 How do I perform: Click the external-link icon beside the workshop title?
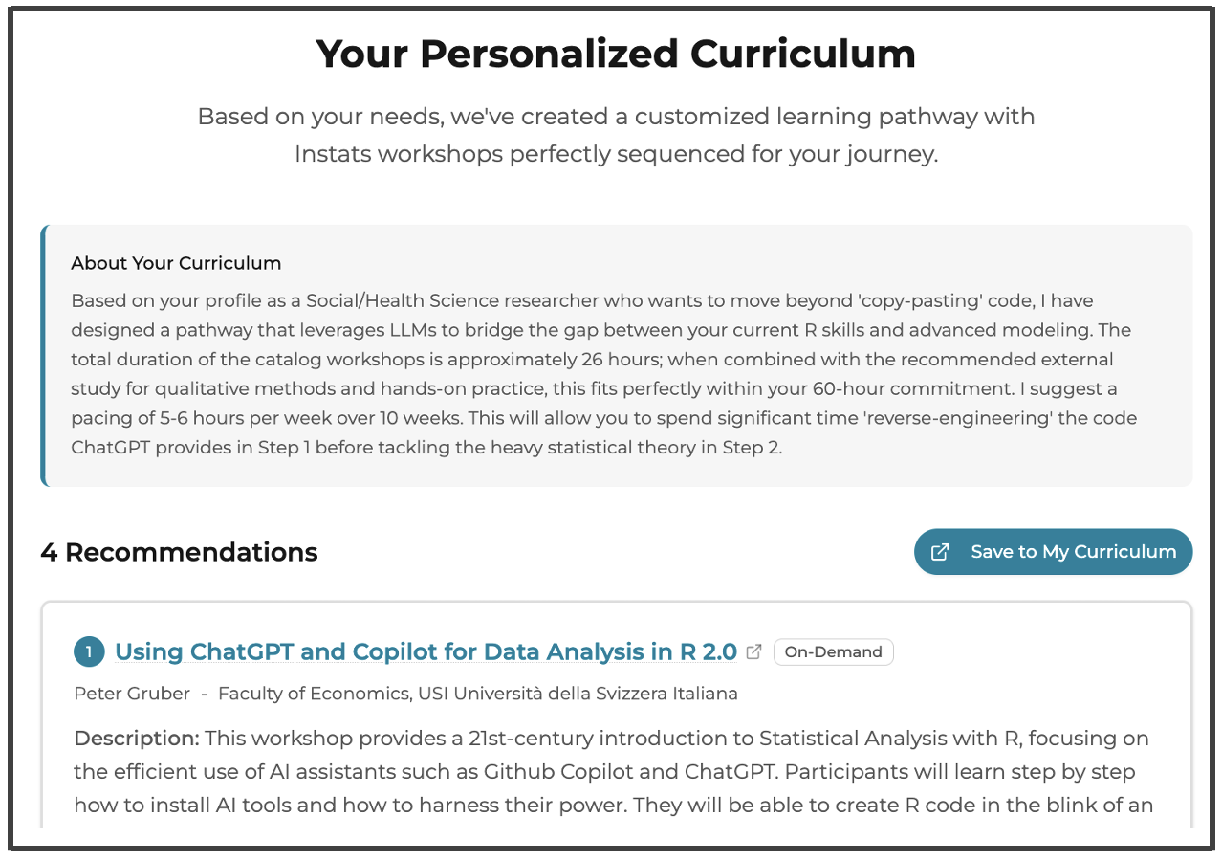pyautogui.click(x=753, y=652)
